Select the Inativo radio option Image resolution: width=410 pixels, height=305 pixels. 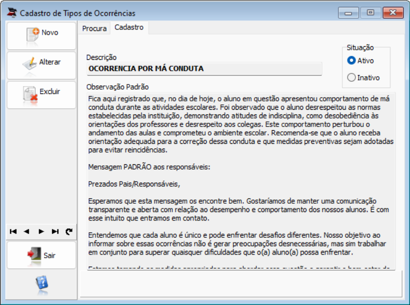click(x=351, y=77)
